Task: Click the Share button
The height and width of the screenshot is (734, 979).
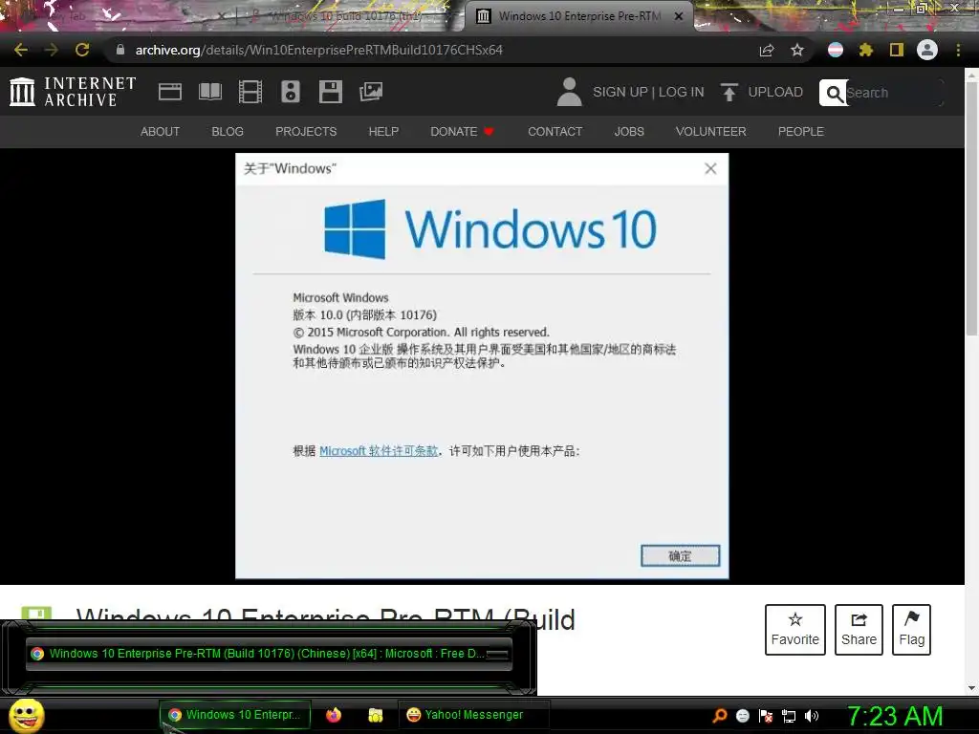Action: click(859, 629)
